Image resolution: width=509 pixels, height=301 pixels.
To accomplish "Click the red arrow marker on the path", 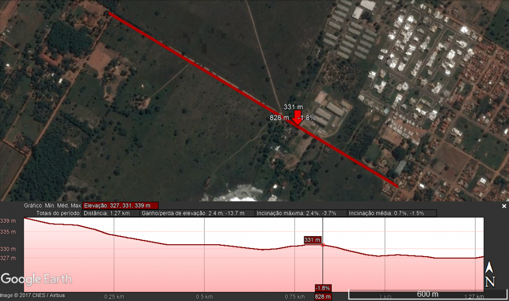I will [x=297, y=120].
